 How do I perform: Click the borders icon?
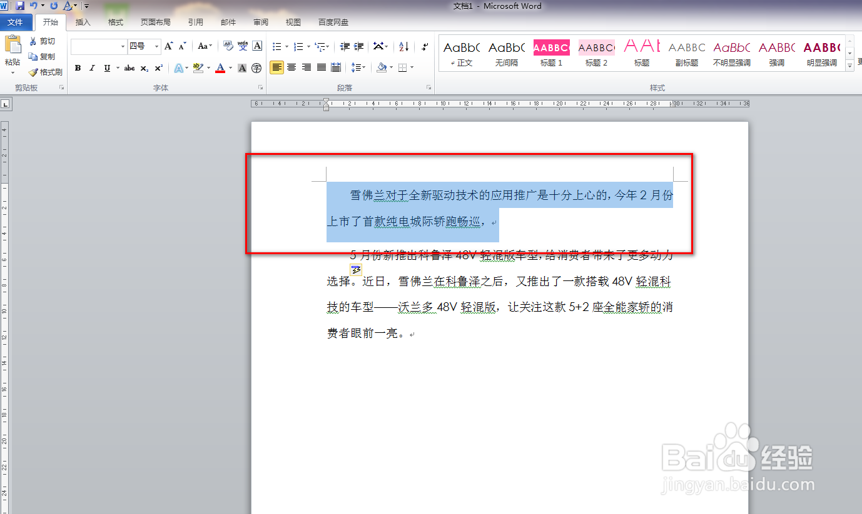(x=403, y=67)
